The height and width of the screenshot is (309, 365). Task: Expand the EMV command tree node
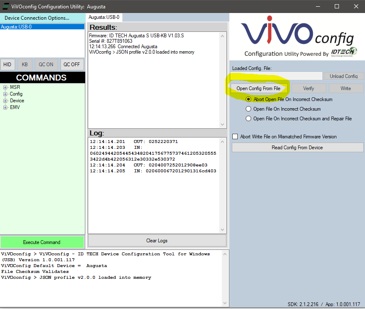(x=5, y=108)
